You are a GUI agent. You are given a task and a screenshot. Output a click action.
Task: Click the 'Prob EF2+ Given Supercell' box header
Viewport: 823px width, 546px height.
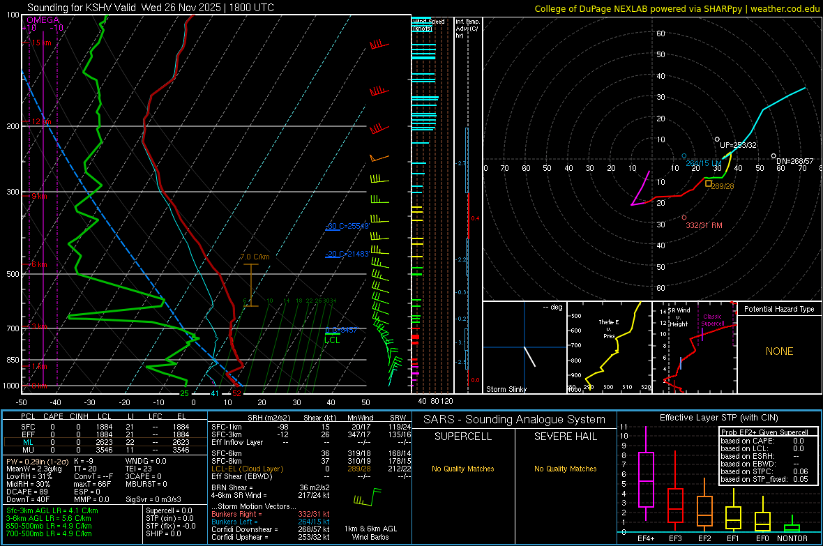[764, 432]
